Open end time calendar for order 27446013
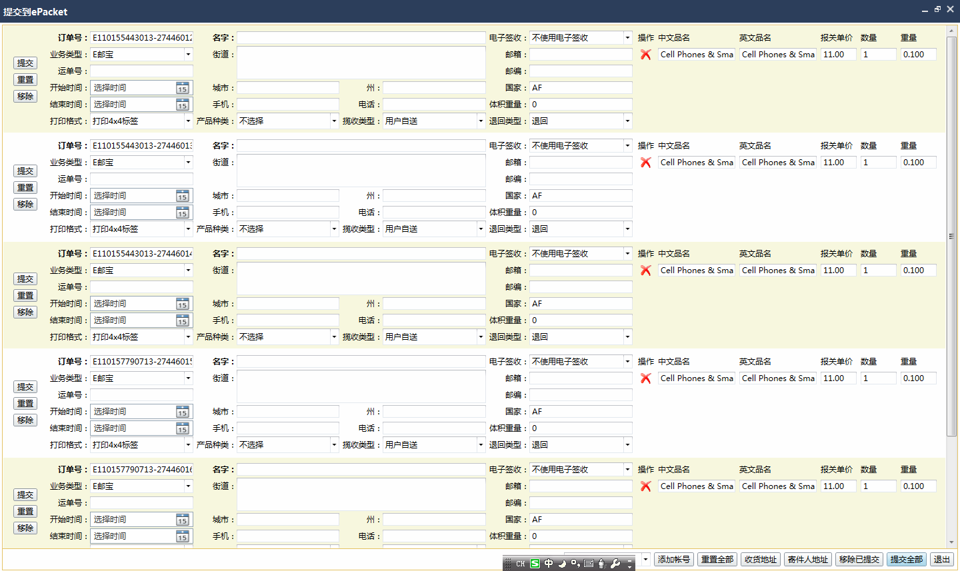 [x=182, y=213]
